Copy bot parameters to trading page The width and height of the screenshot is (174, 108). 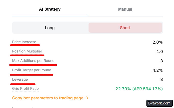click(48, 98)
